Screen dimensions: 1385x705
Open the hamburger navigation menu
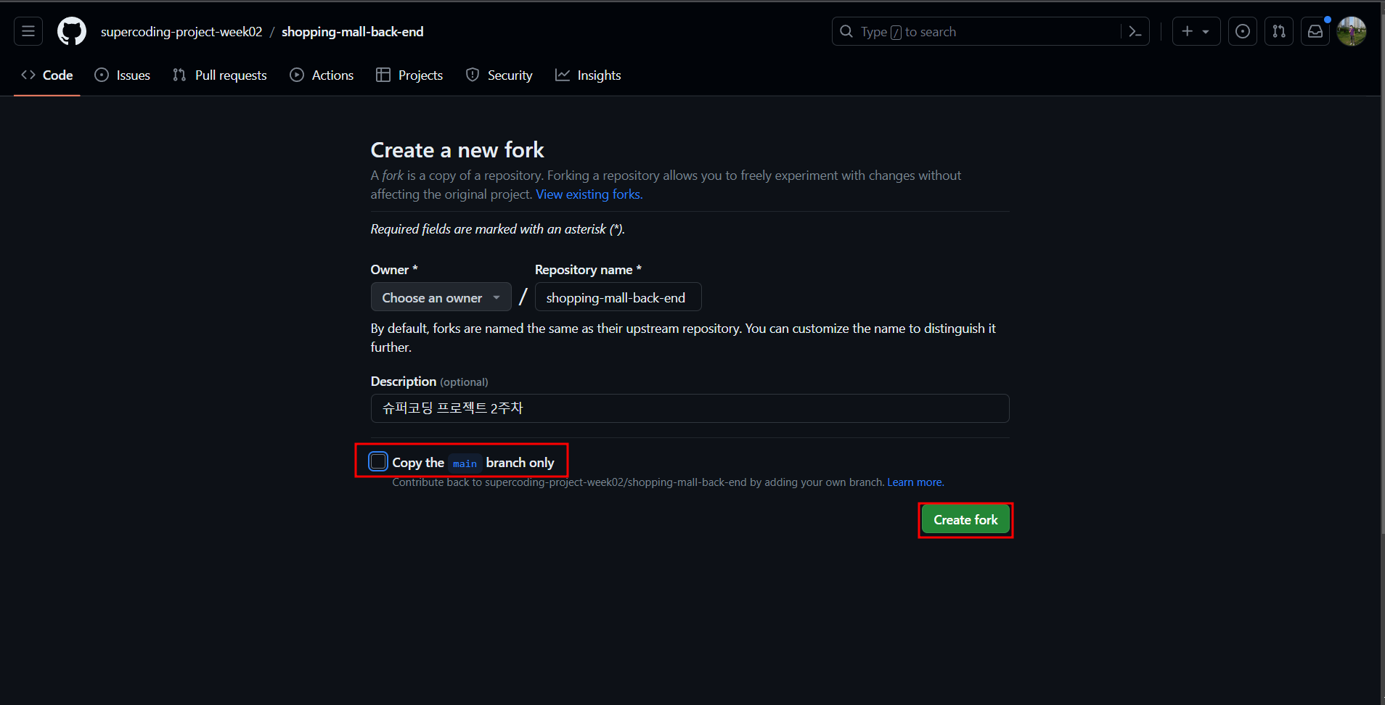point(28,31)
